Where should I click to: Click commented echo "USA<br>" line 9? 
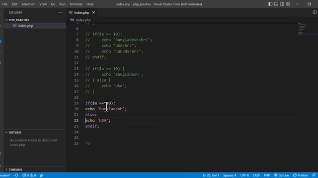[119, 45]
